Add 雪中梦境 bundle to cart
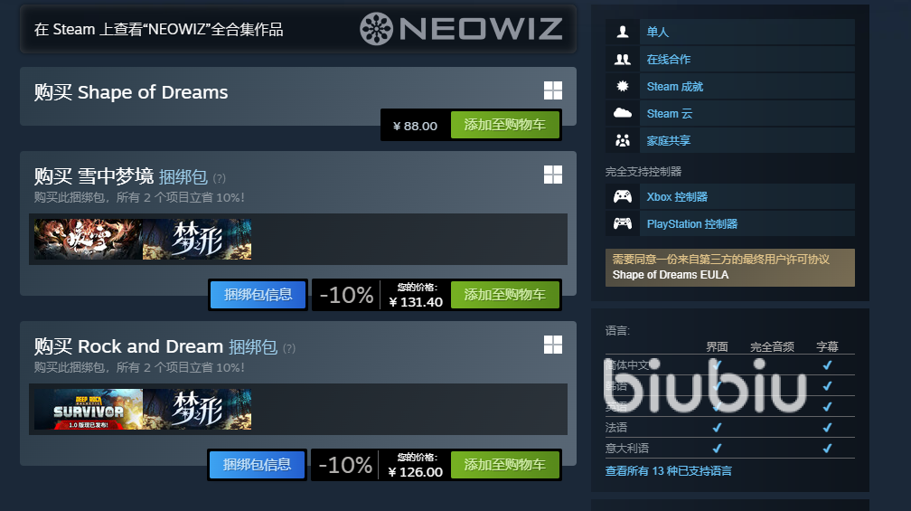The image size is (911, 511). click(x=505, y=295)
